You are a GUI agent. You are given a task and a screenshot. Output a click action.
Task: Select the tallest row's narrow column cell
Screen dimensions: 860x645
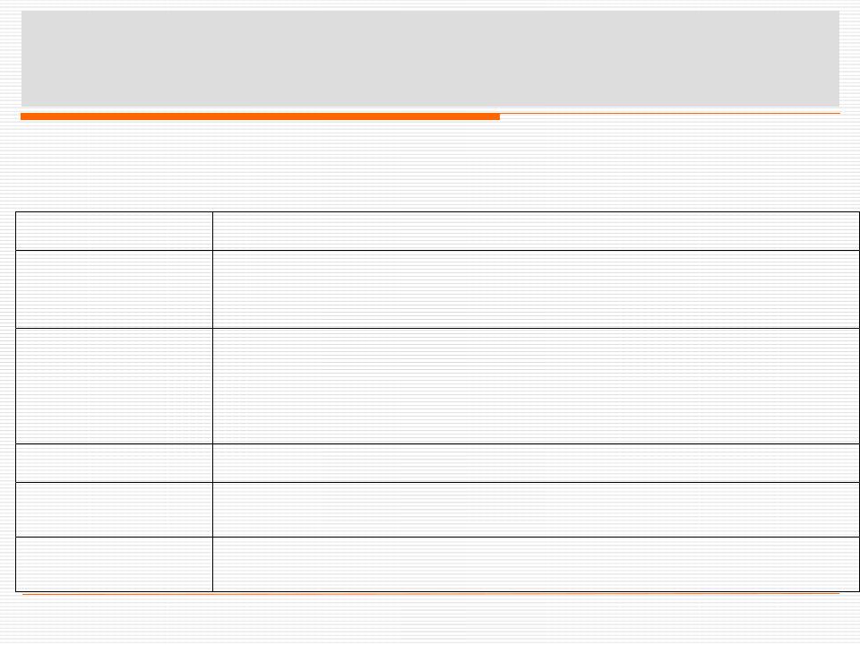tap(114, 386)
